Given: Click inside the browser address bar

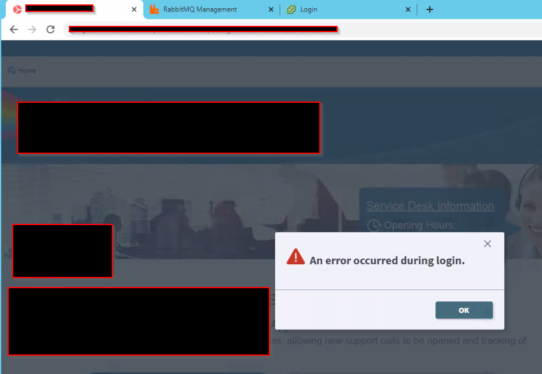Looking at the screenshot, I should click(202, 29).
